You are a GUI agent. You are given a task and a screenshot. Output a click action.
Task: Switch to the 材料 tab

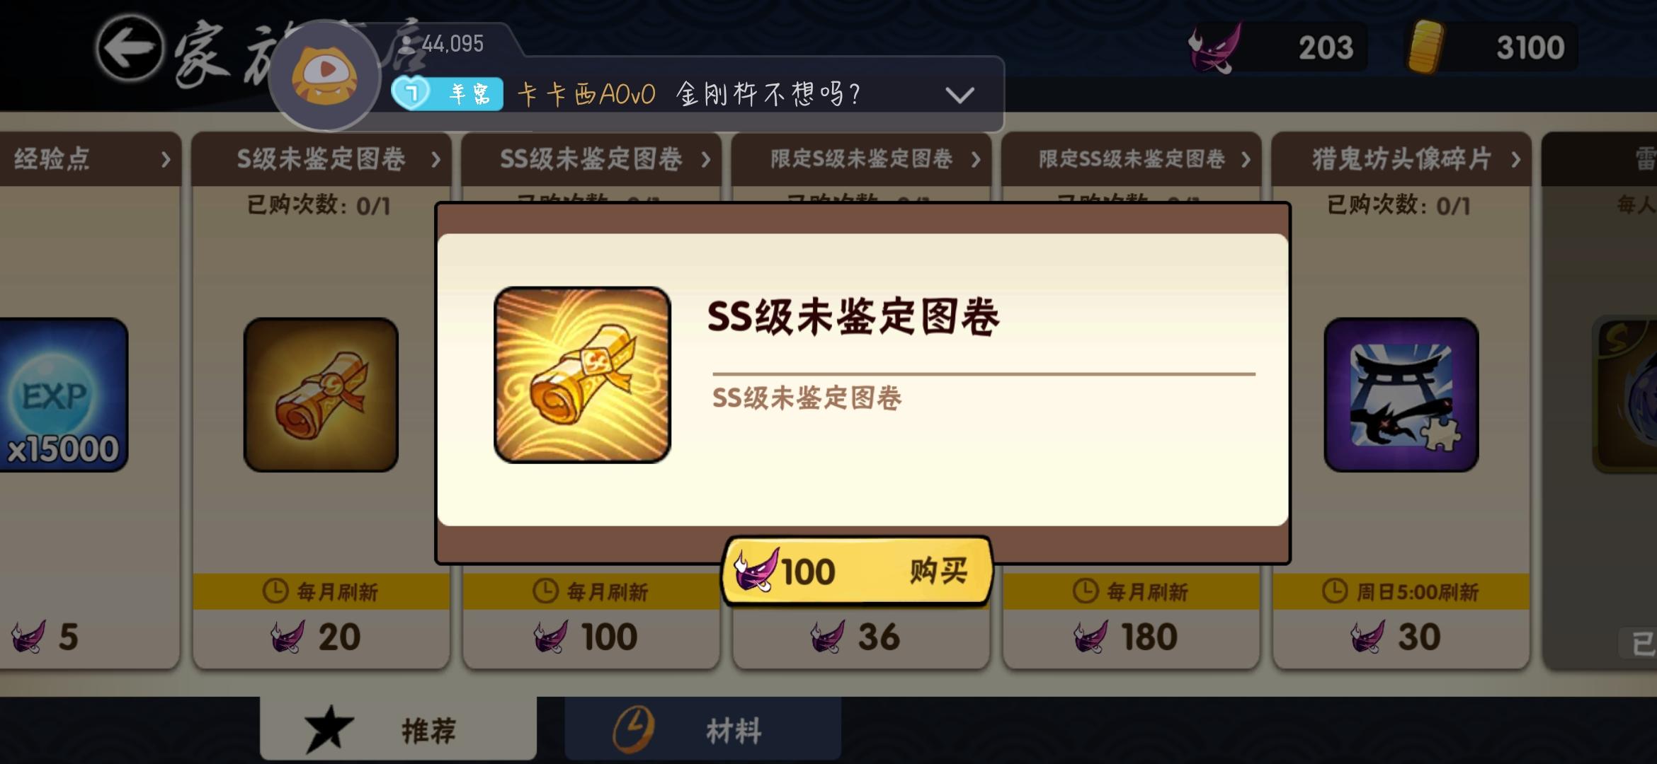tap(703, 729)
